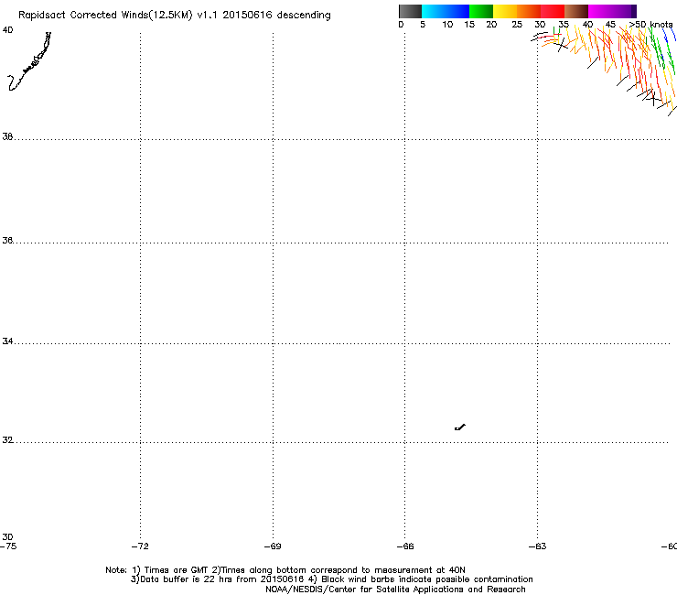Viewport: 677px width, 595px height.
Task: Click the 'Times are GMT' note line
Action: tap(285, 570)
